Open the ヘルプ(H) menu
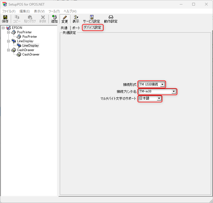 pos(70,11)
